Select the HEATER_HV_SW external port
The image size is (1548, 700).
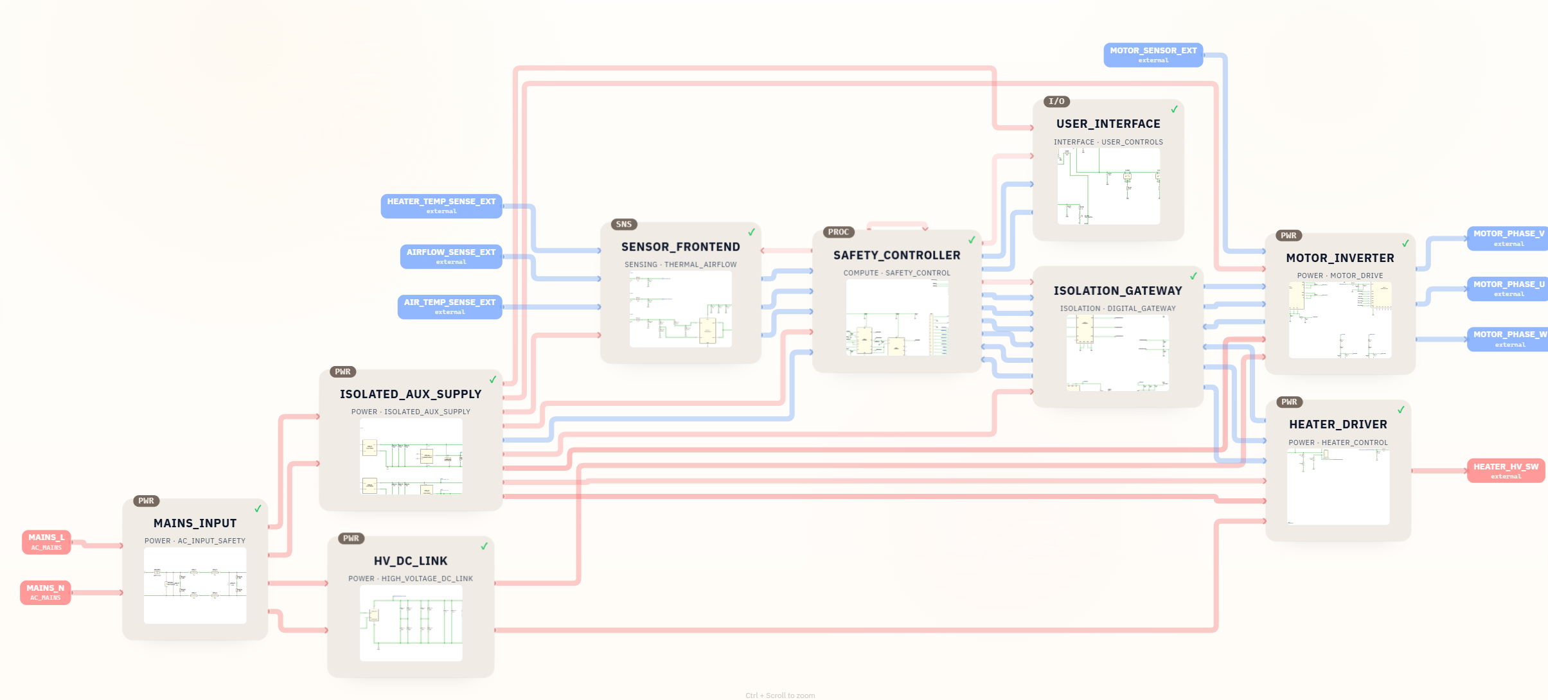coord(1506,471)
